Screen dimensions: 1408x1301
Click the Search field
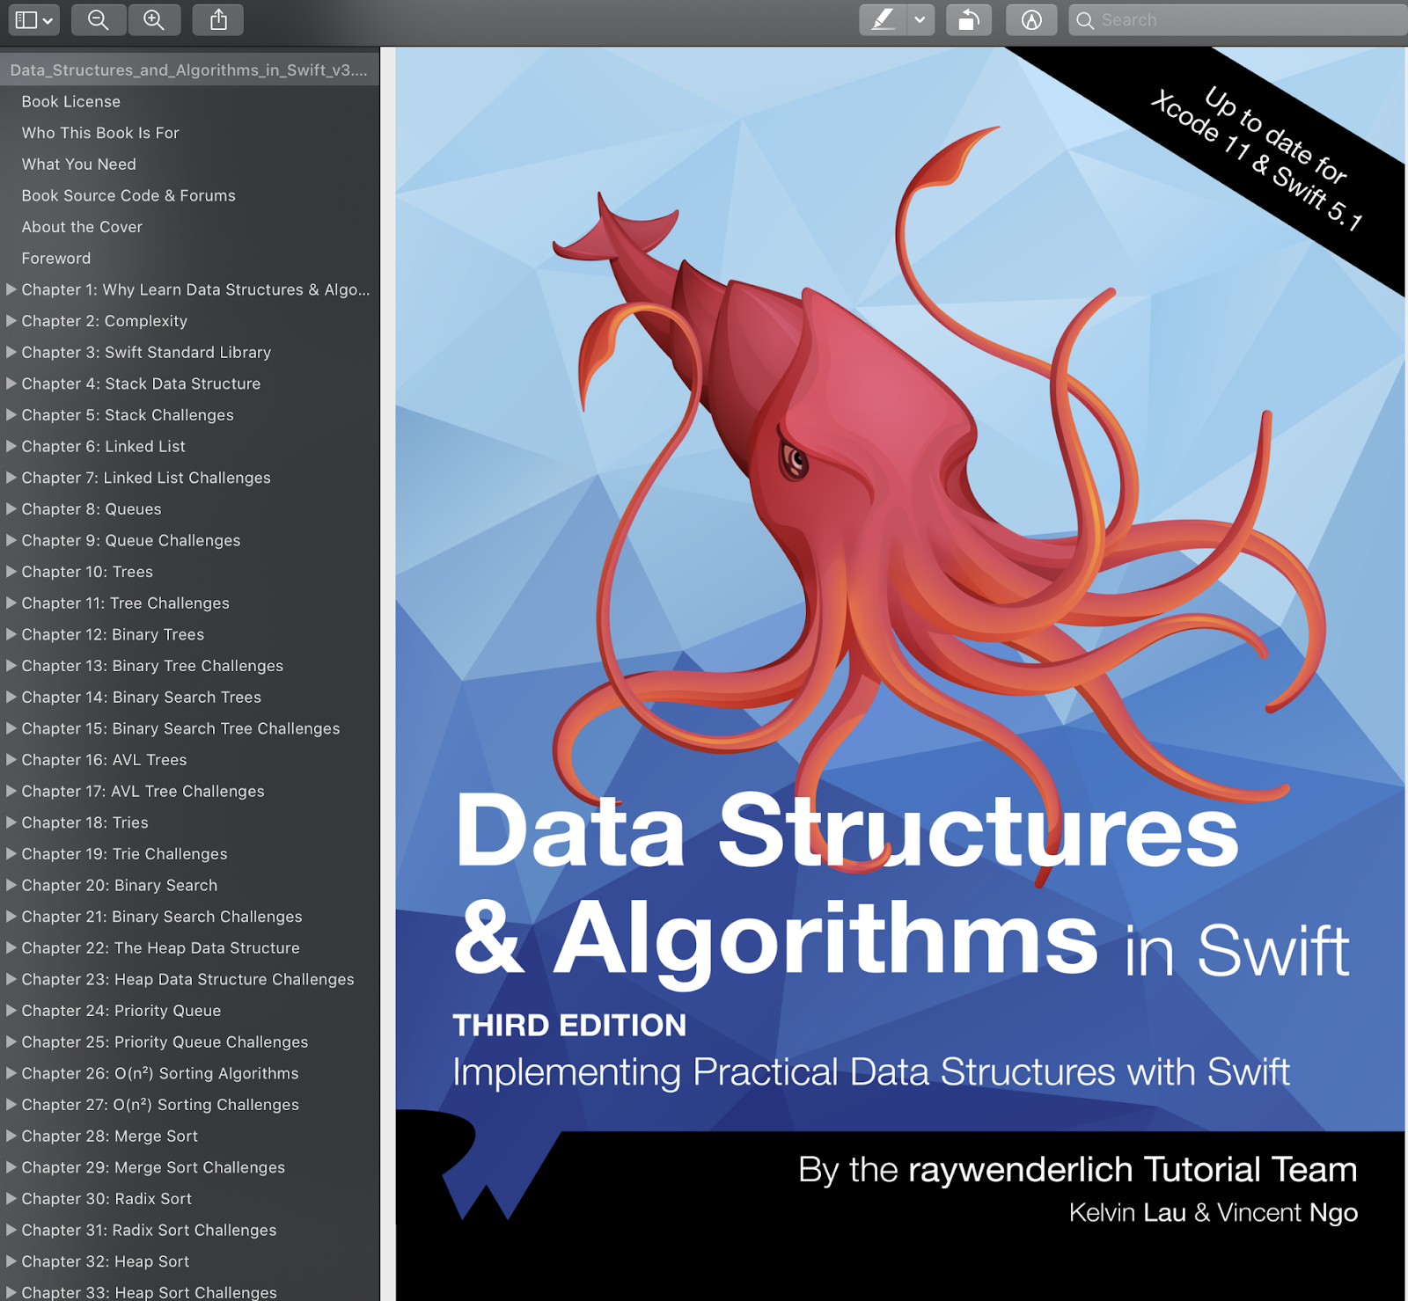1238,19
